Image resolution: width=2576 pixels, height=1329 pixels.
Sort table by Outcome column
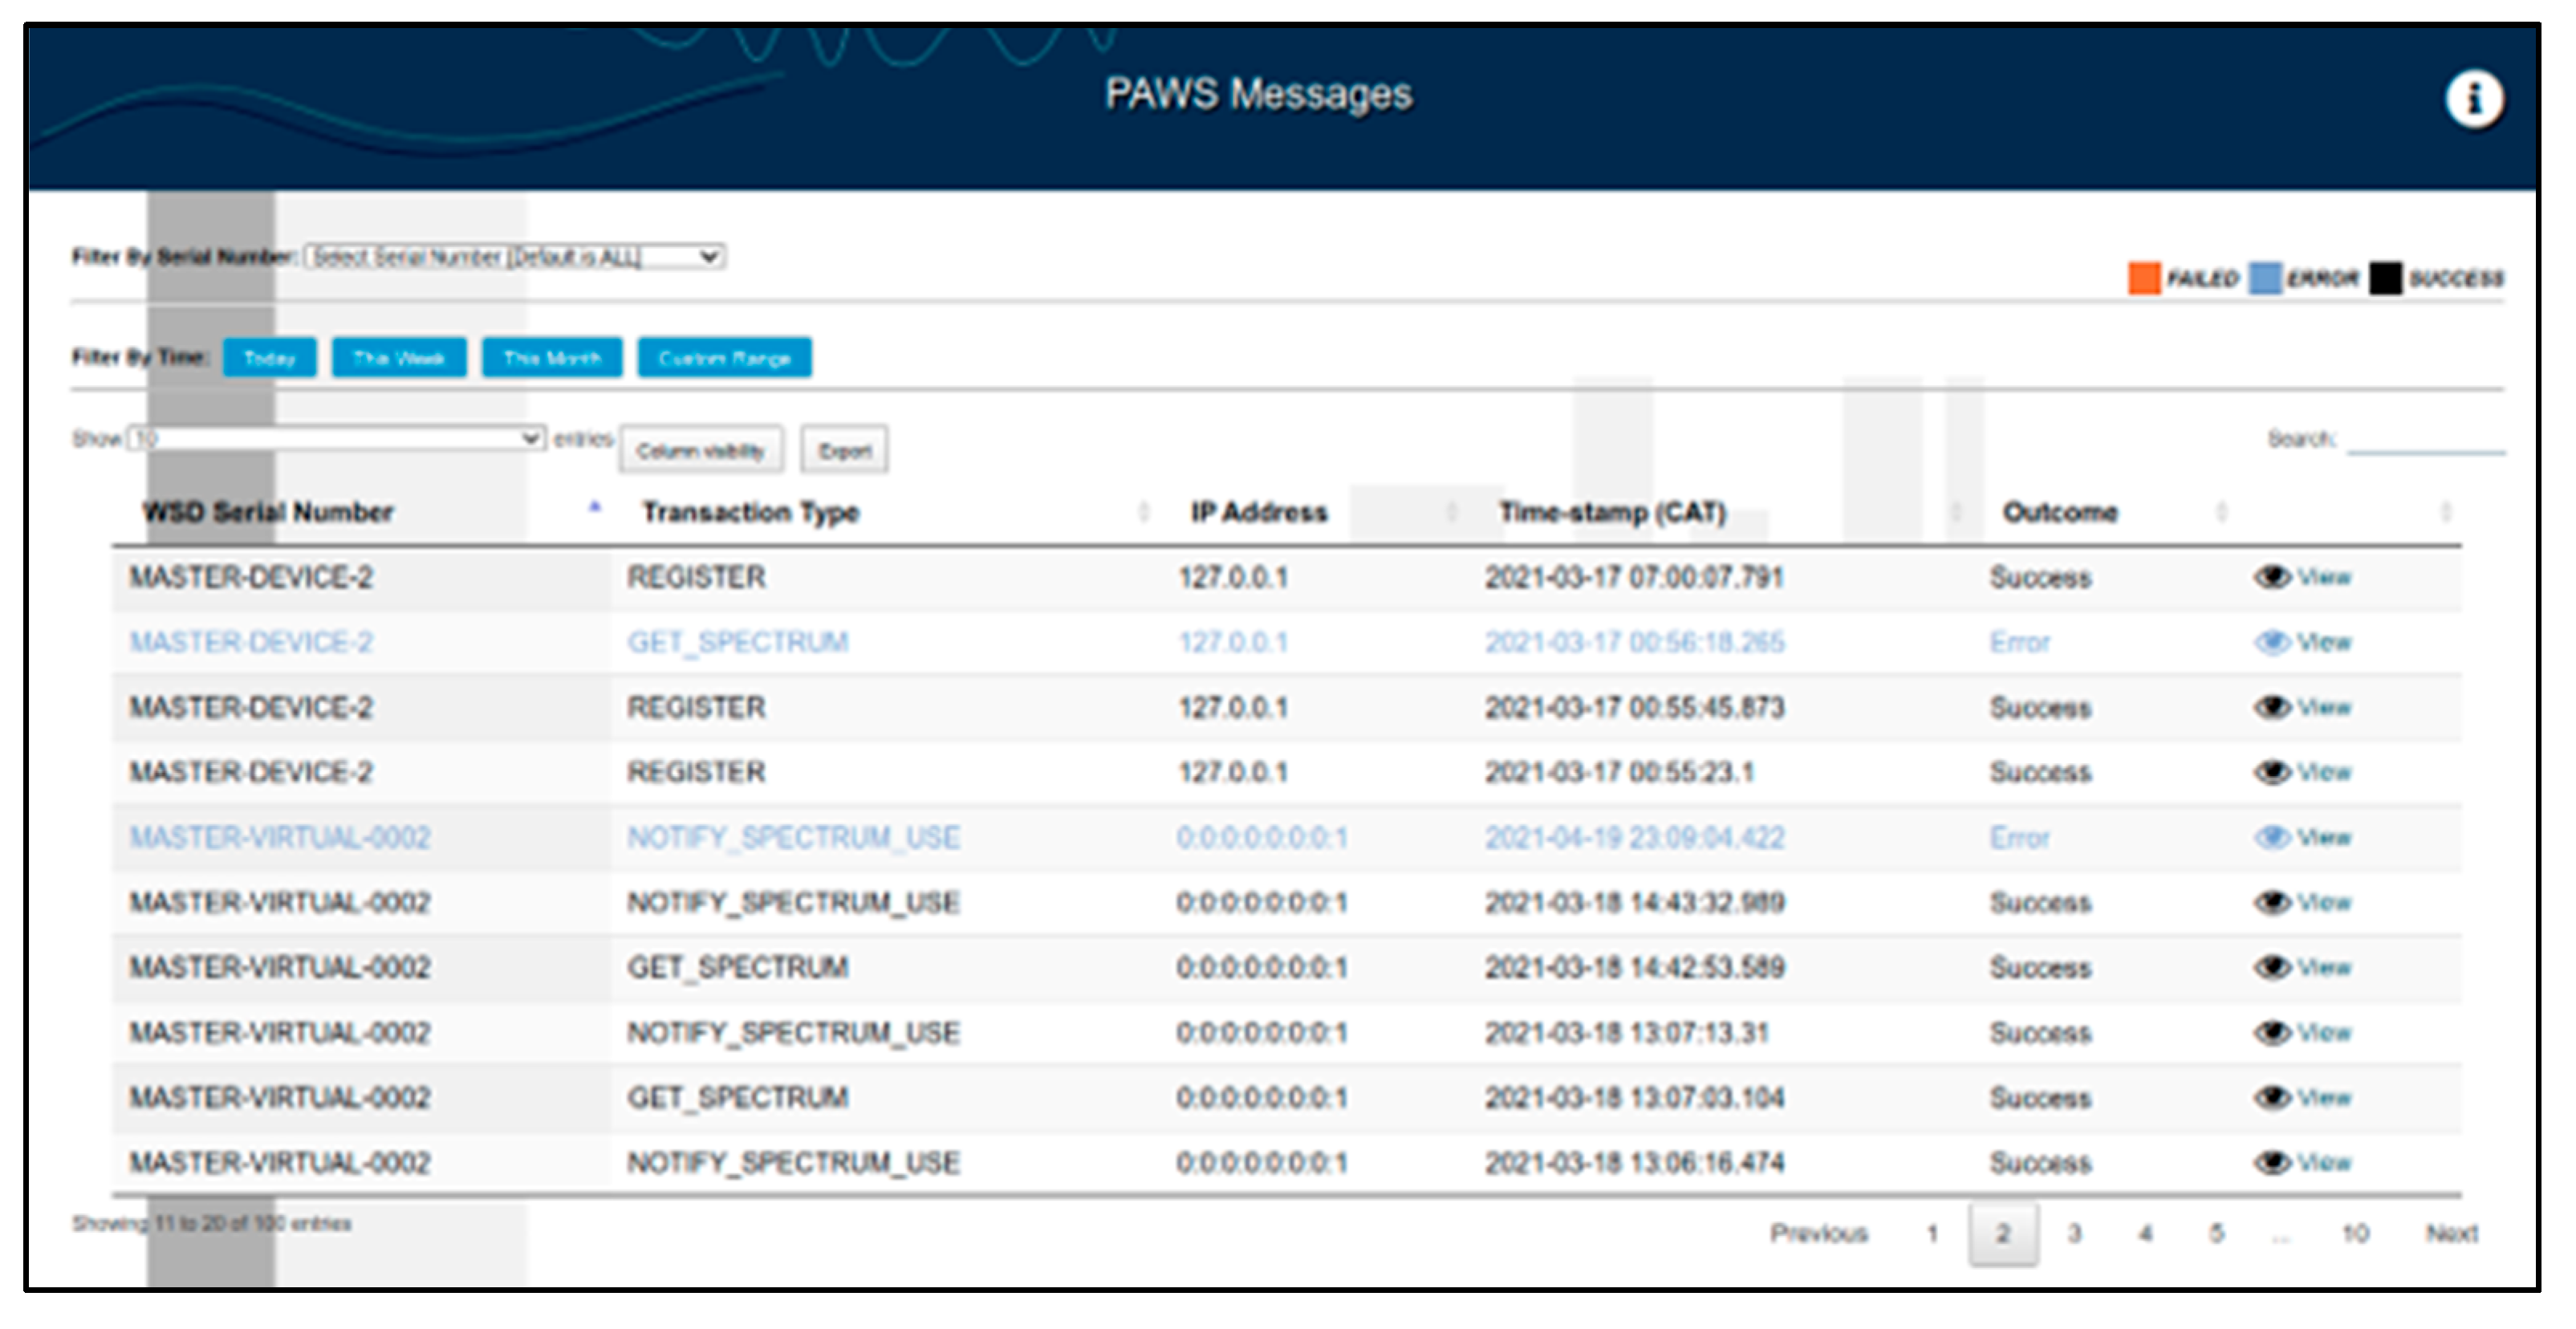point(2060,512)
